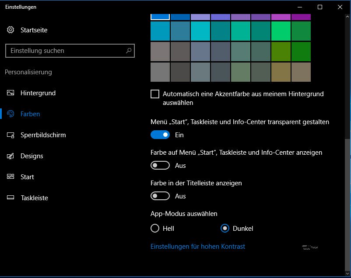The image size is (351, 278).
Task: Click the Taskleiste icon in sidebar
Action: click(x=11, y=198)
